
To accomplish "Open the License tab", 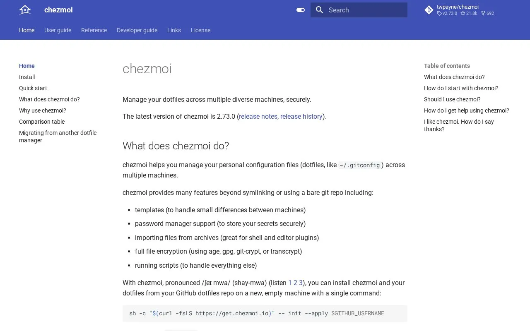I will 200,30.
